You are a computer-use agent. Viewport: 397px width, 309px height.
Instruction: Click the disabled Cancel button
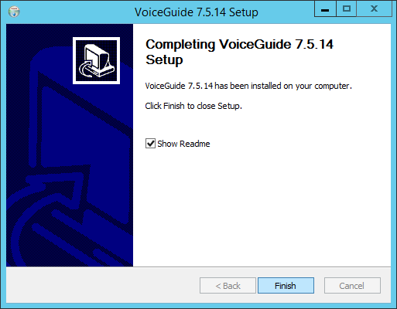pos(352,285)
